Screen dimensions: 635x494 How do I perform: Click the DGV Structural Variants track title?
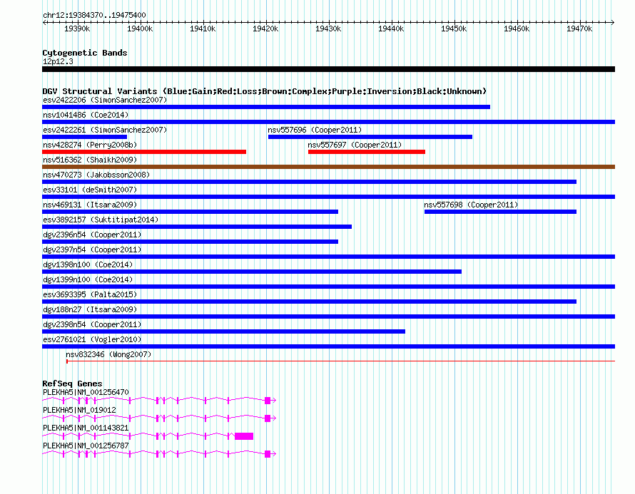coord(265,91)
